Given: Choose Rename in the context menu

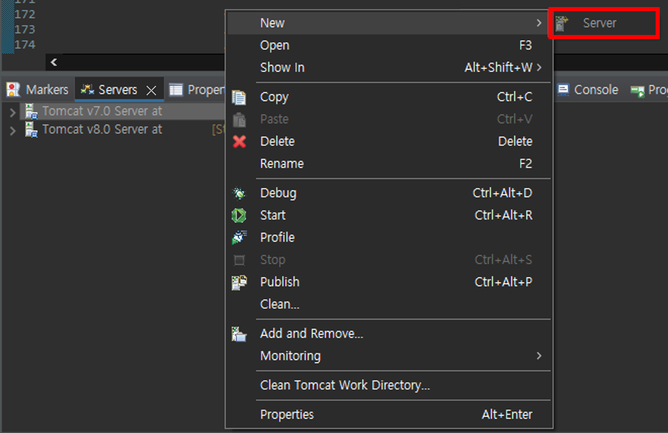Looking at the screenshot, I should (282, 164).
